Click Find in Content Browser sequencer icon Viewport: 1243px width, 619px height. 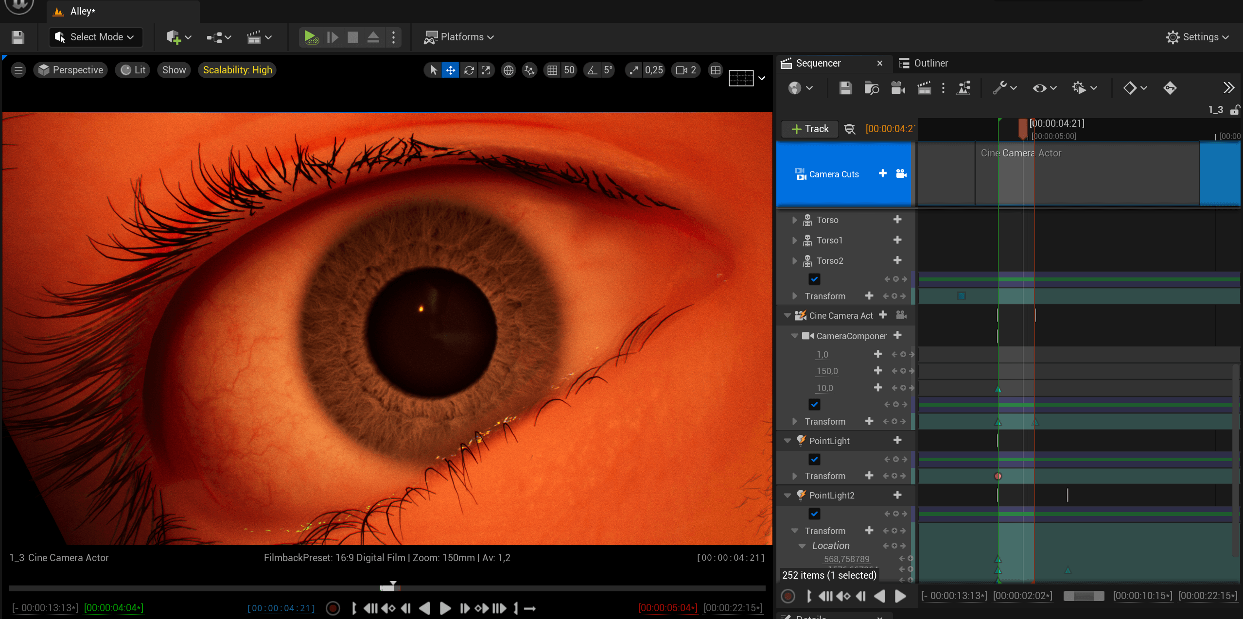[x=871, y=88]
